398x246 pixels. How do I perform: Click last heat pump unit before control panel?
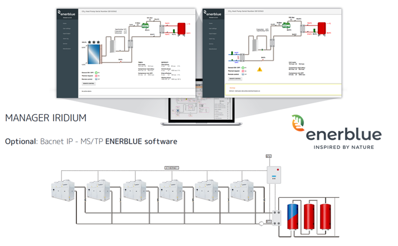pyautogui.click(x=242, y=190)
